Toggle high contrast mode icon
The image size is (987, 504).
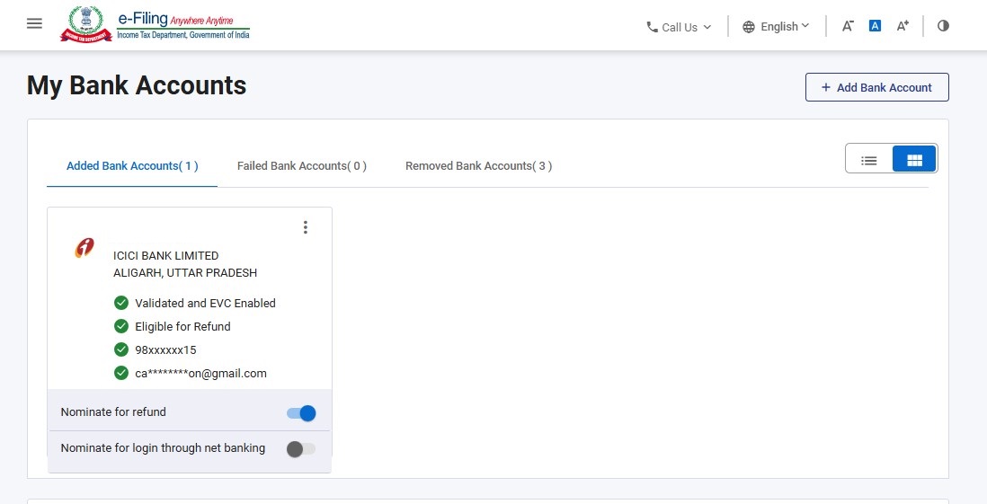(943, 26)
